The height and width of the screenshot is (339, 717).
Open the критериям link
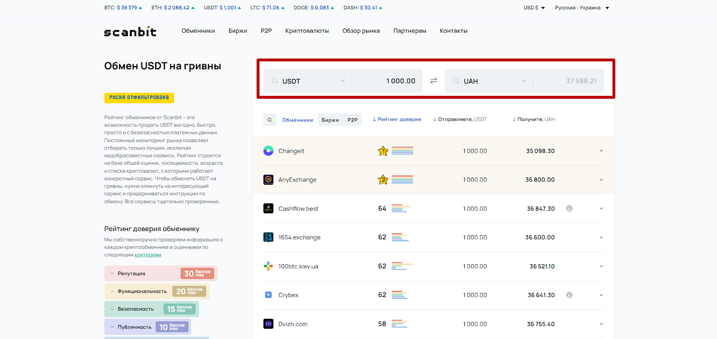click(148, 255)
